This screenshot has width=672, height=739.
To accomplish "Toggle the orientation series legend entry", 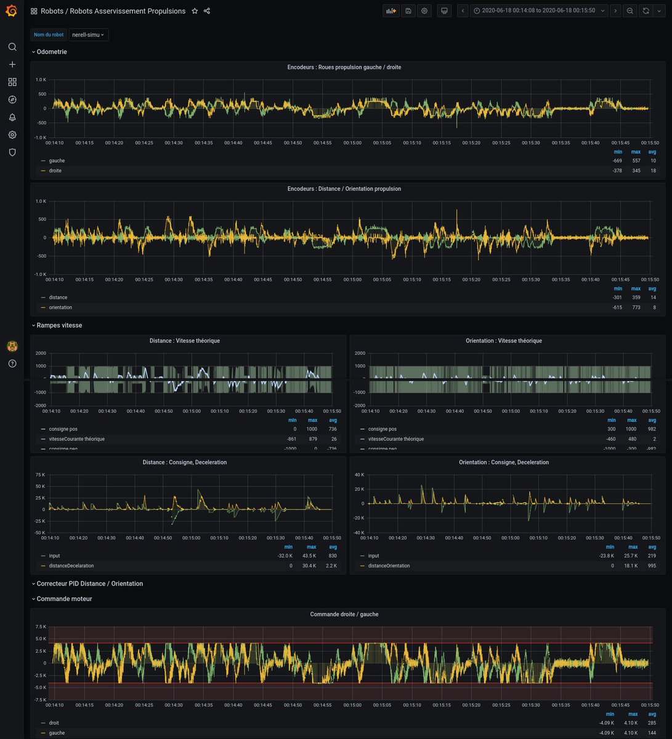I will 60,307.
